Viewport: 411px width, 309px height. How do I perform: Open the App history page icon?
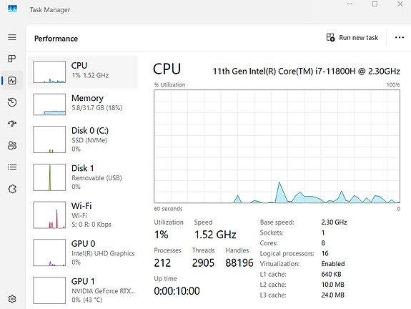click(x=12, y=102)
